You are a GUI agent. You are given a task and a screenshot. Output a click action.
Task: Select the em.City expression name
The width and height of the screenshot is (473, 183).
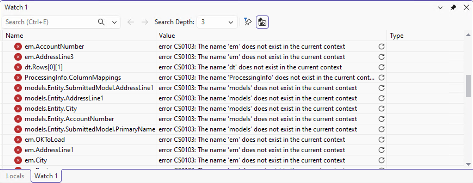tap(36, 160)
